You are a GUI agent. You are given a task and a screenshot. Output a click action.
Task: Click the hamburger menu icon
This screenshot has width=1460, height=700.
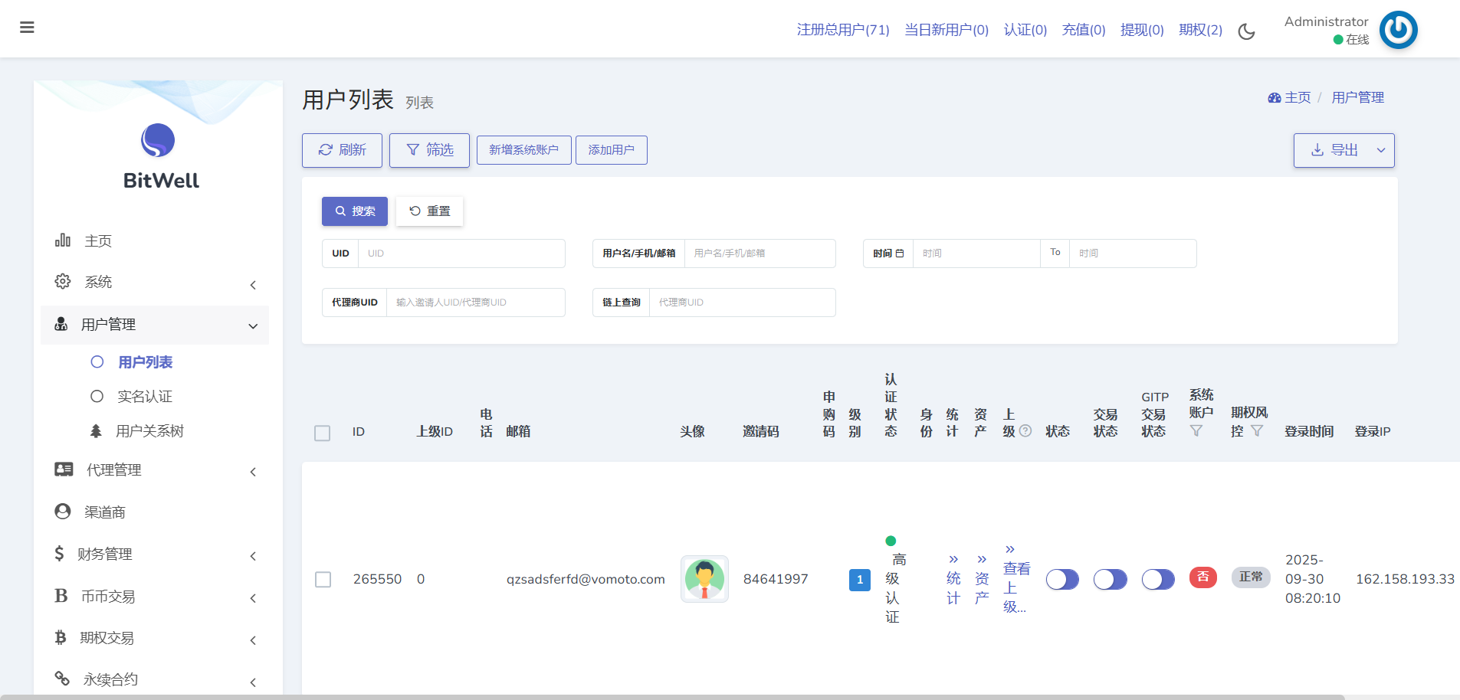tap(27, 28)
